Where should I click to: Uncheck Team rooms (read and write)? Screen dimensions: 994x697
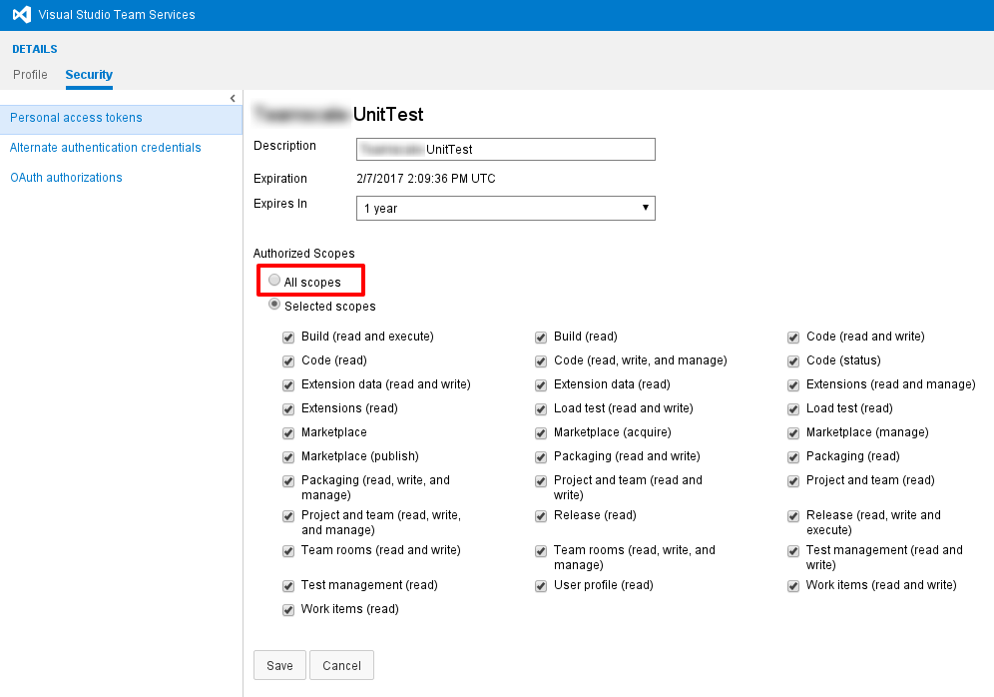point(288,551)
